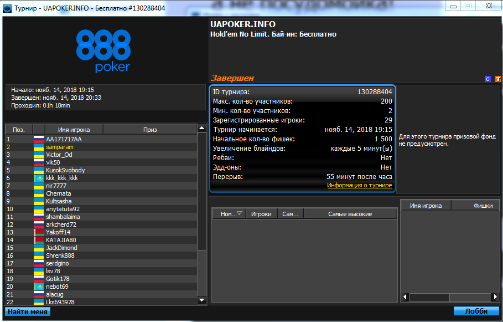503x322 pixels.
Task: Select player serdgino row
Action: pos(101,263)
